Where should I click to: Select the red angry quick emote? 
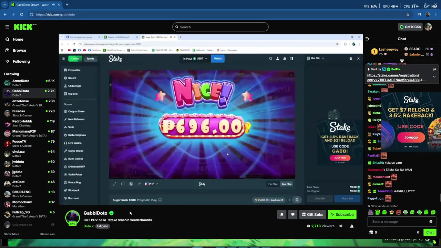point(398,213)
